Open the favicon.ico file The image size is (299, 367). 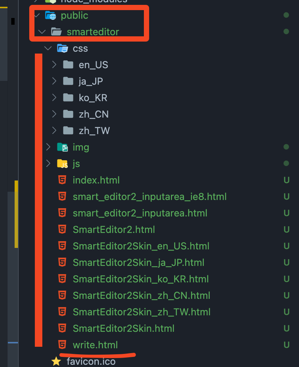(x=91, y=362)
